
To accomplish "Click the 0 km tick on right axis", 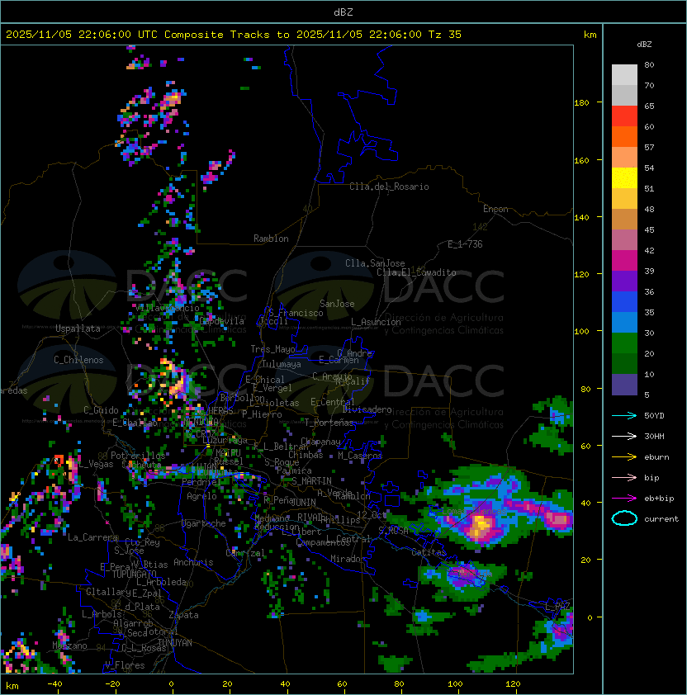I will coord(590,618).
